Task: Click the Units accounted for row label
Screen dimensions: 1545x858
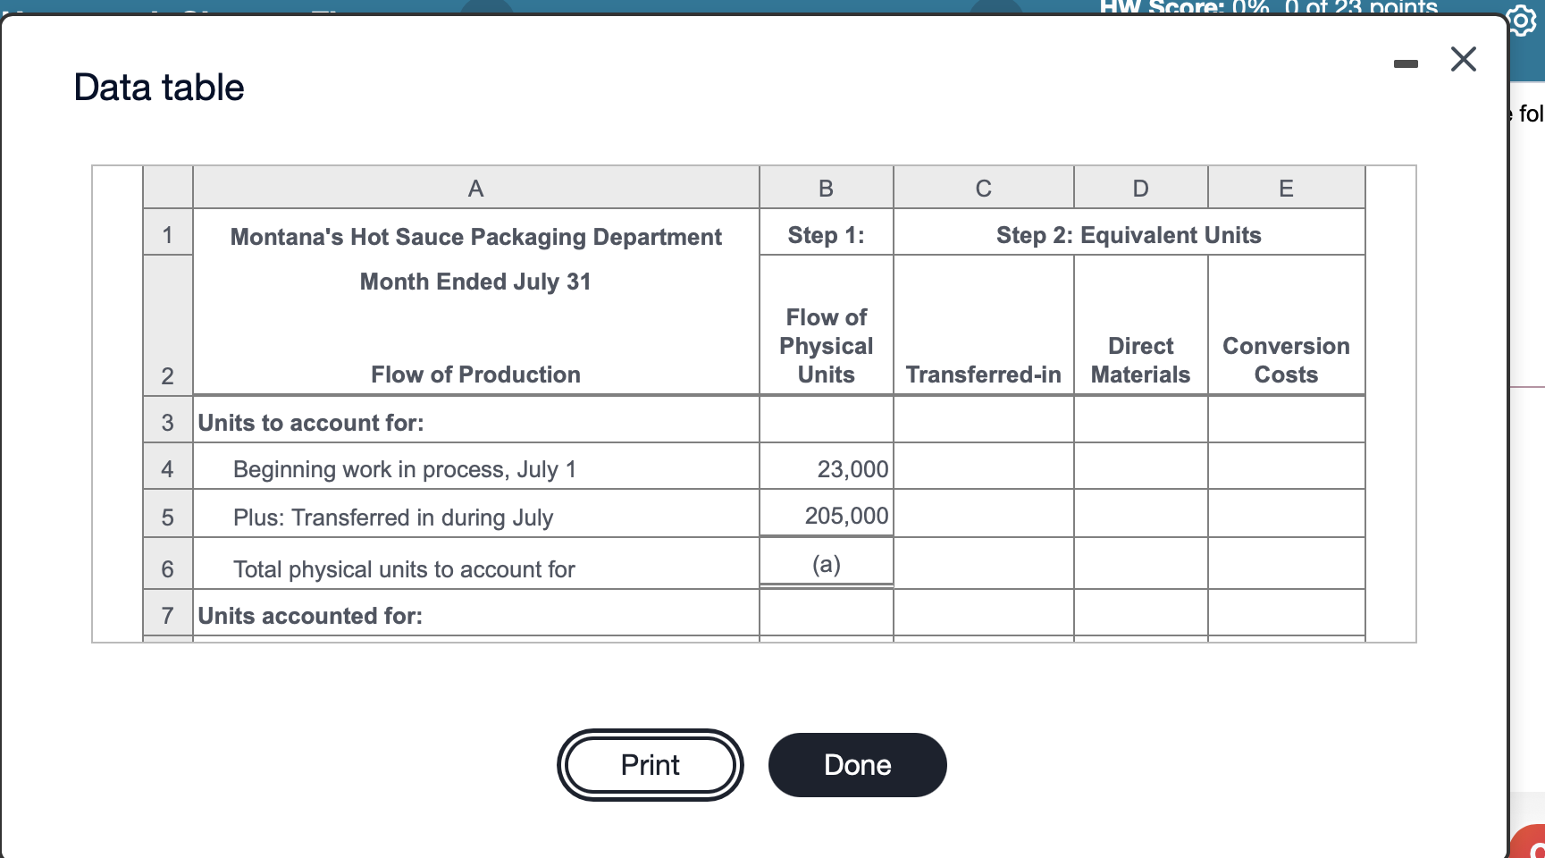Action: [308, 615]
